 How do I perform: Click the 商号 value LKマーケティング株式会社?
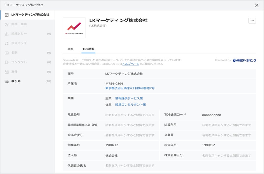[x=124, y=74]
